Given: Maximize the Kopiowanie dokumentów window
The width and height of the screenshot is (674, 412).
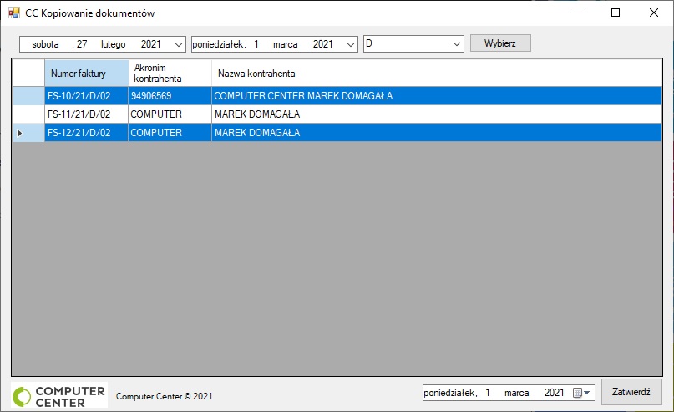Looking at the screenshot, I should pyautogui.click(x=616, y=13).
